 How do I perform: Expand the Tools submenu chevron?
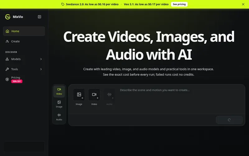[x=41, y=69]
